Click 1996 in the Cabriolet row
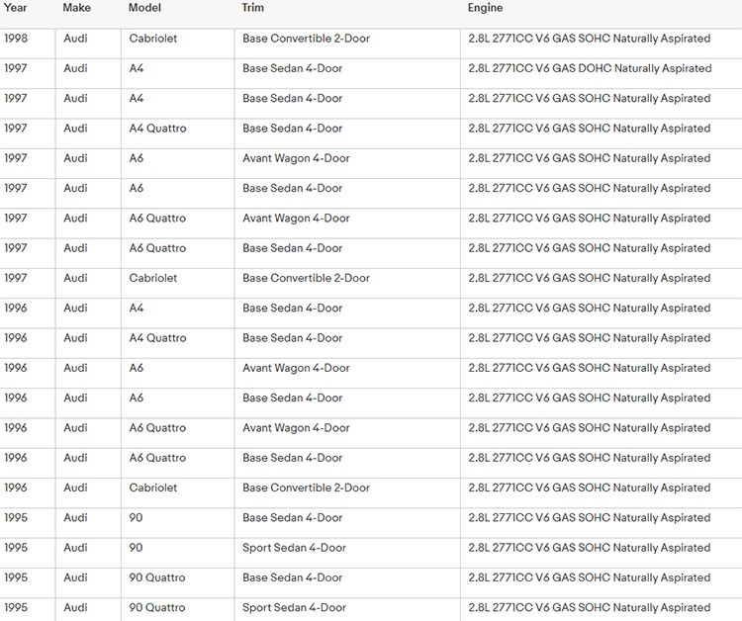Image resolution: width=742 pixels, height=621 pixels. click(16, 488)
